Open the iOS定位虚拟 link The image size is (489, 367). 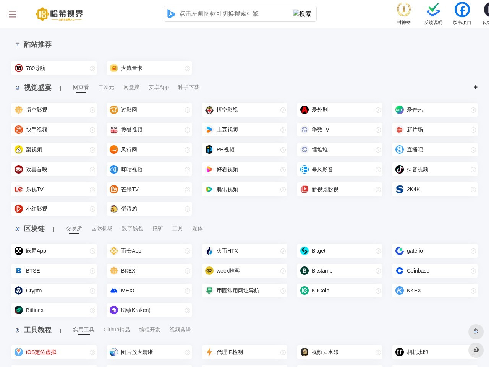[41, 352]
